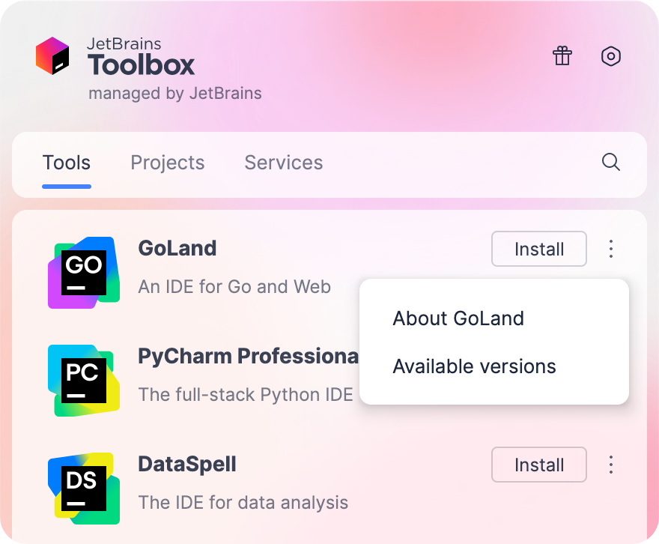Viewport: 659px width, 544px height.
Task: Click the search magnifier icon
Action: tap(611, 163)
